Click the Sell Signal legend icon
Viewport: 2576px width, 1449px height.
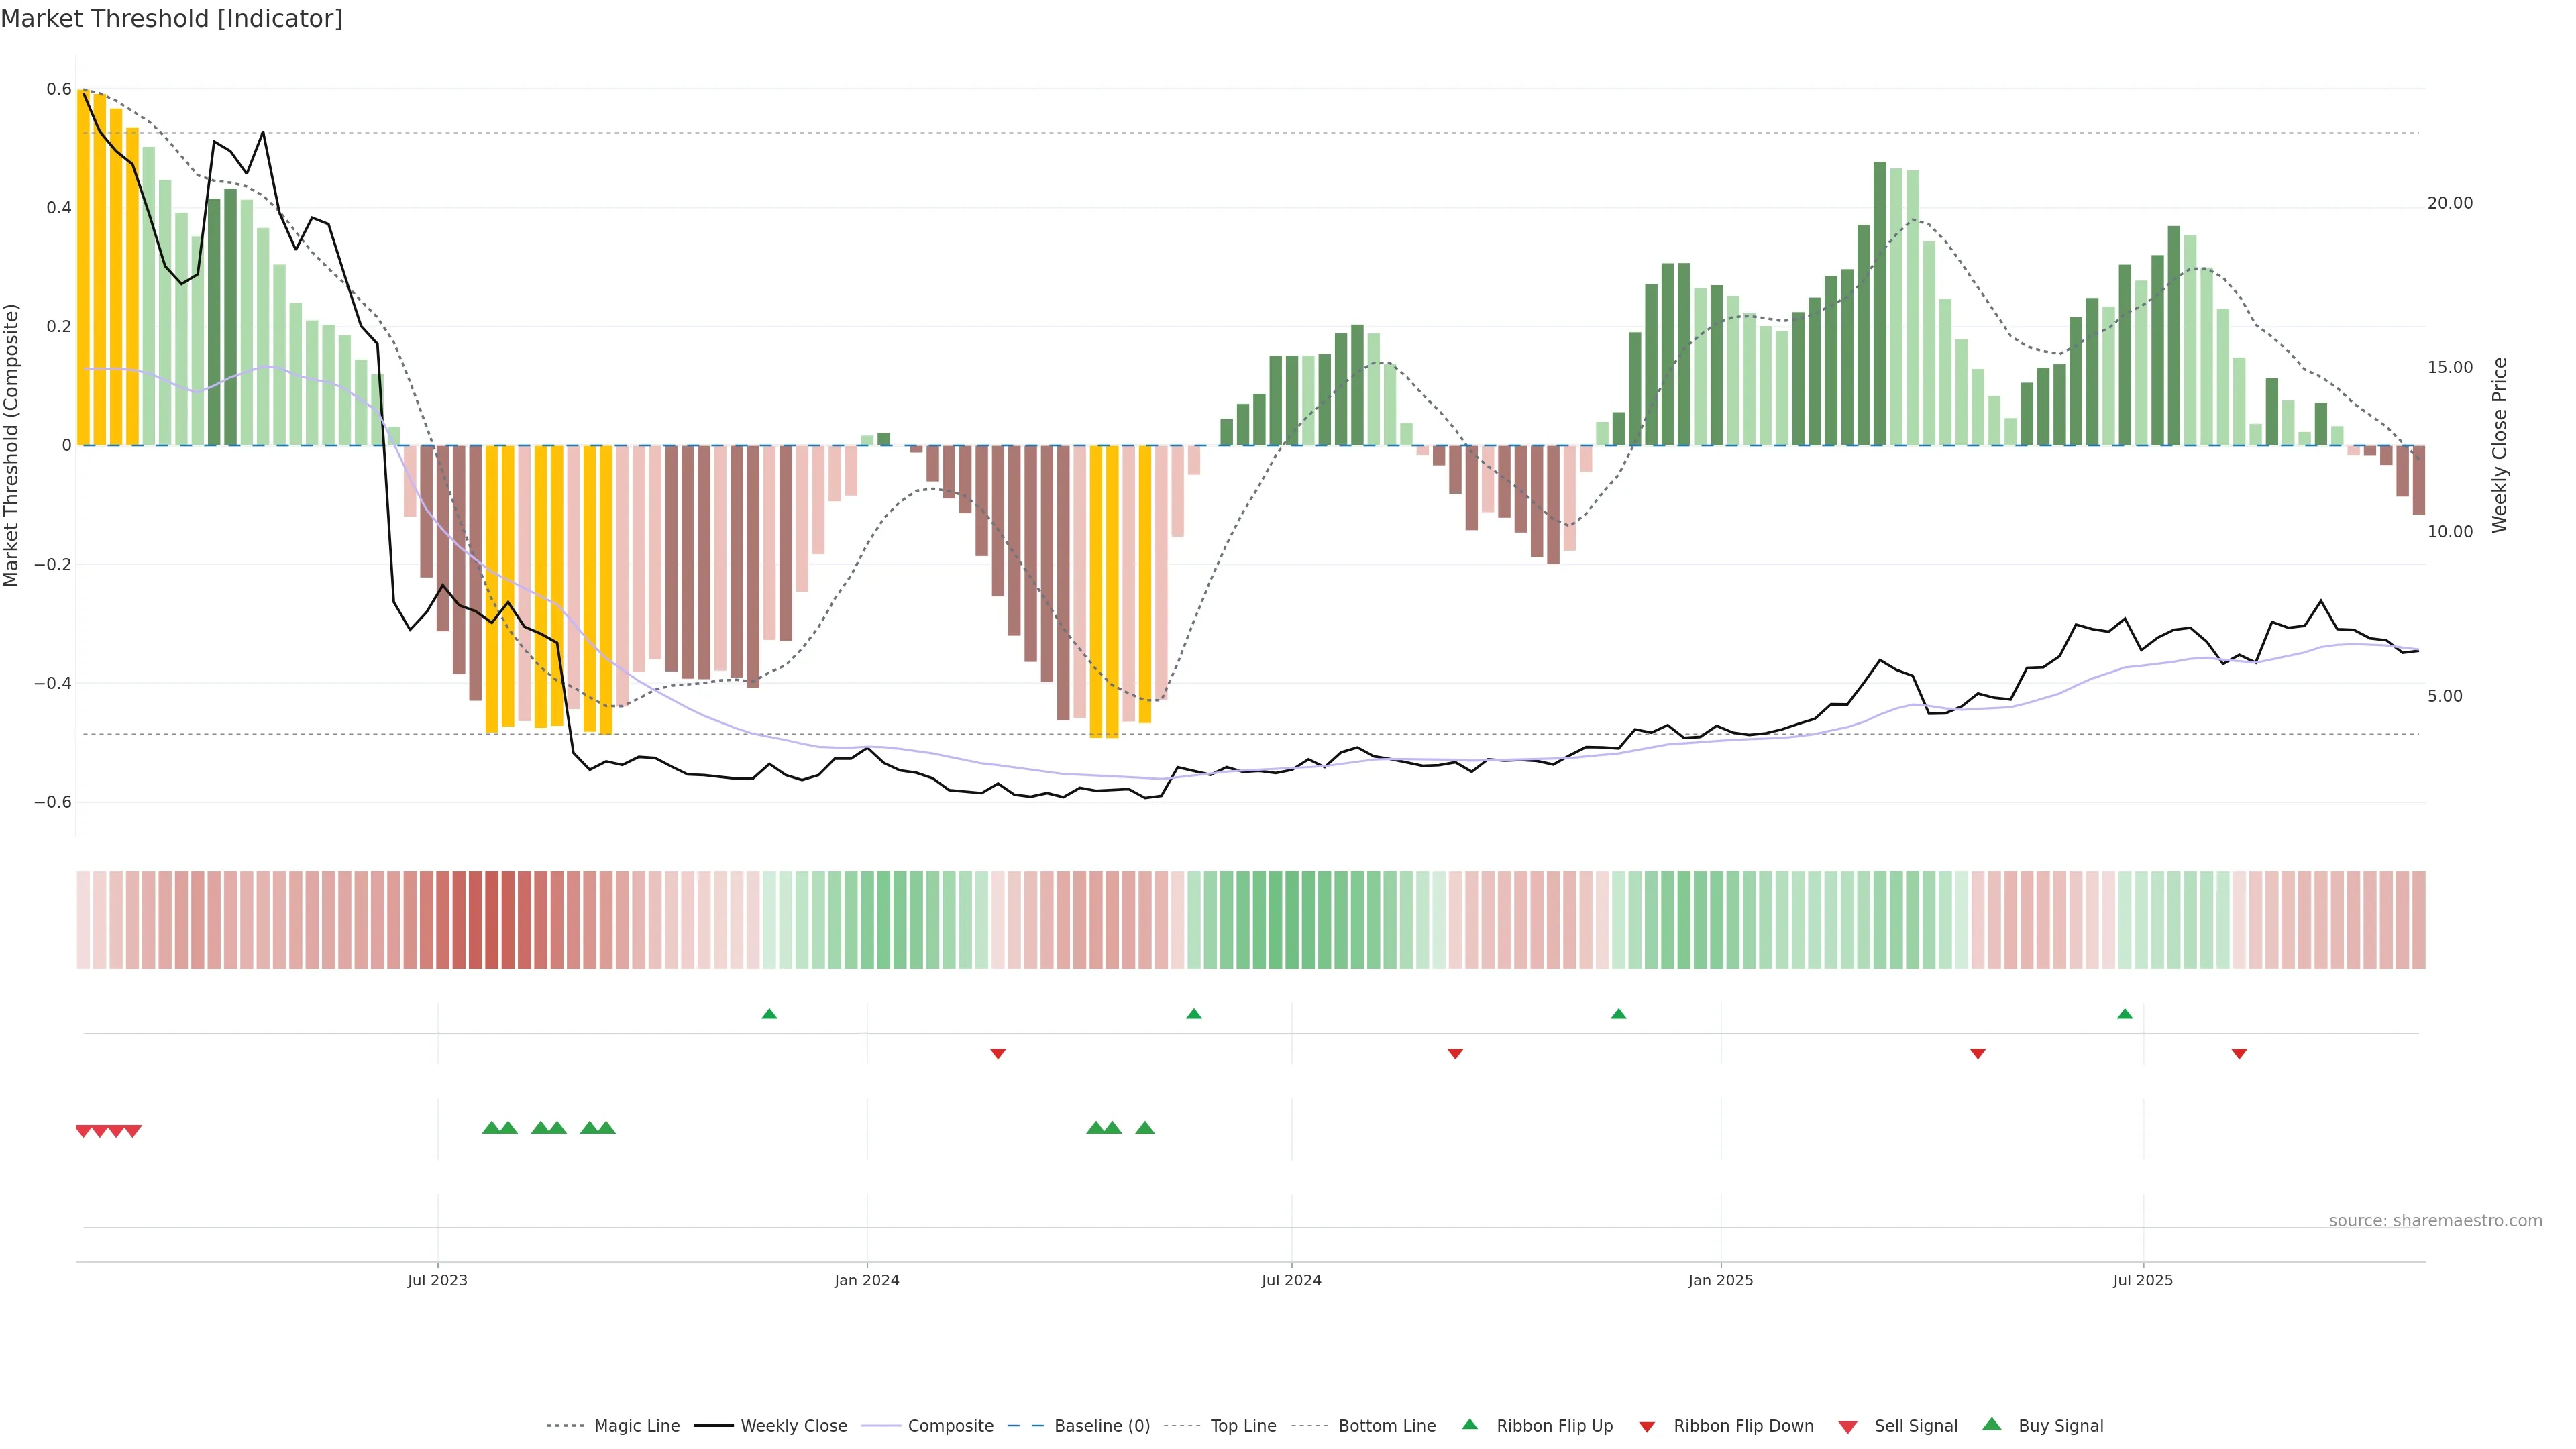(x=1847, y=1427)
